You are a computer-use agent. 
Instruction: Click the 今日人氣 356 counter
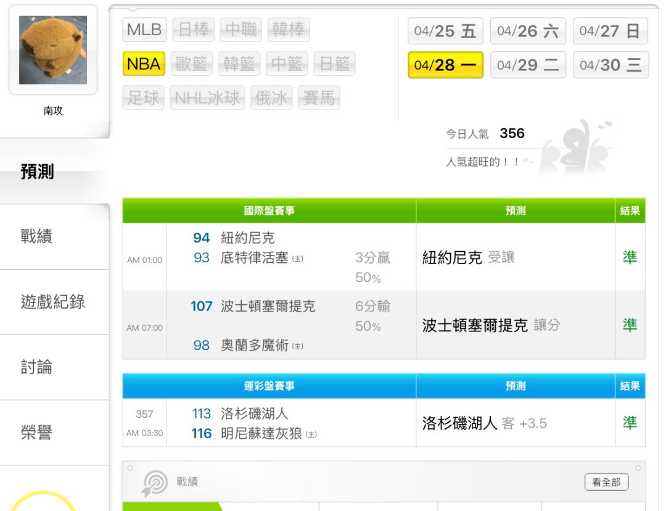[x=485, y=133]
